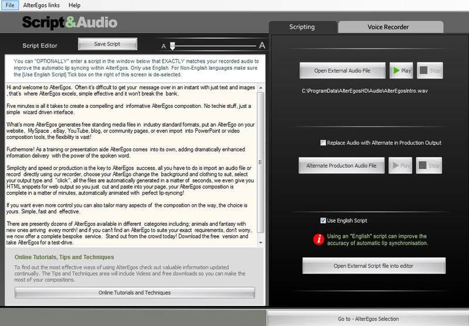469x326 pixels.
Task: Click the large A font size icon
Action: 262,45
